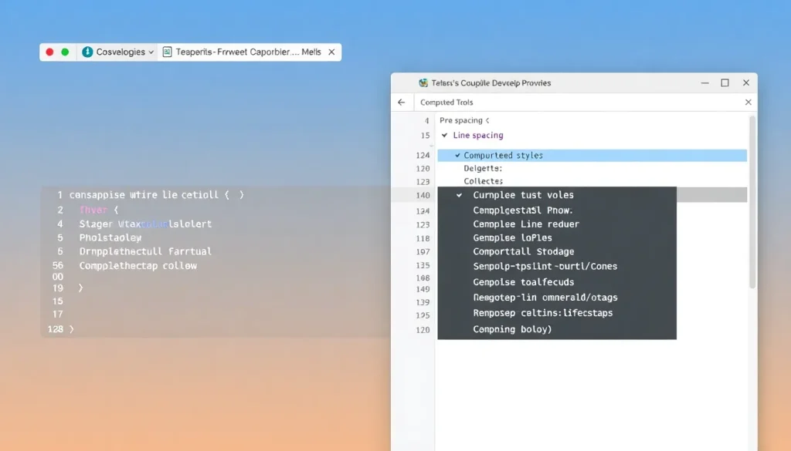
Task: Close the Teaperits-Frrweet Caporbier tab
Action: 331,52
